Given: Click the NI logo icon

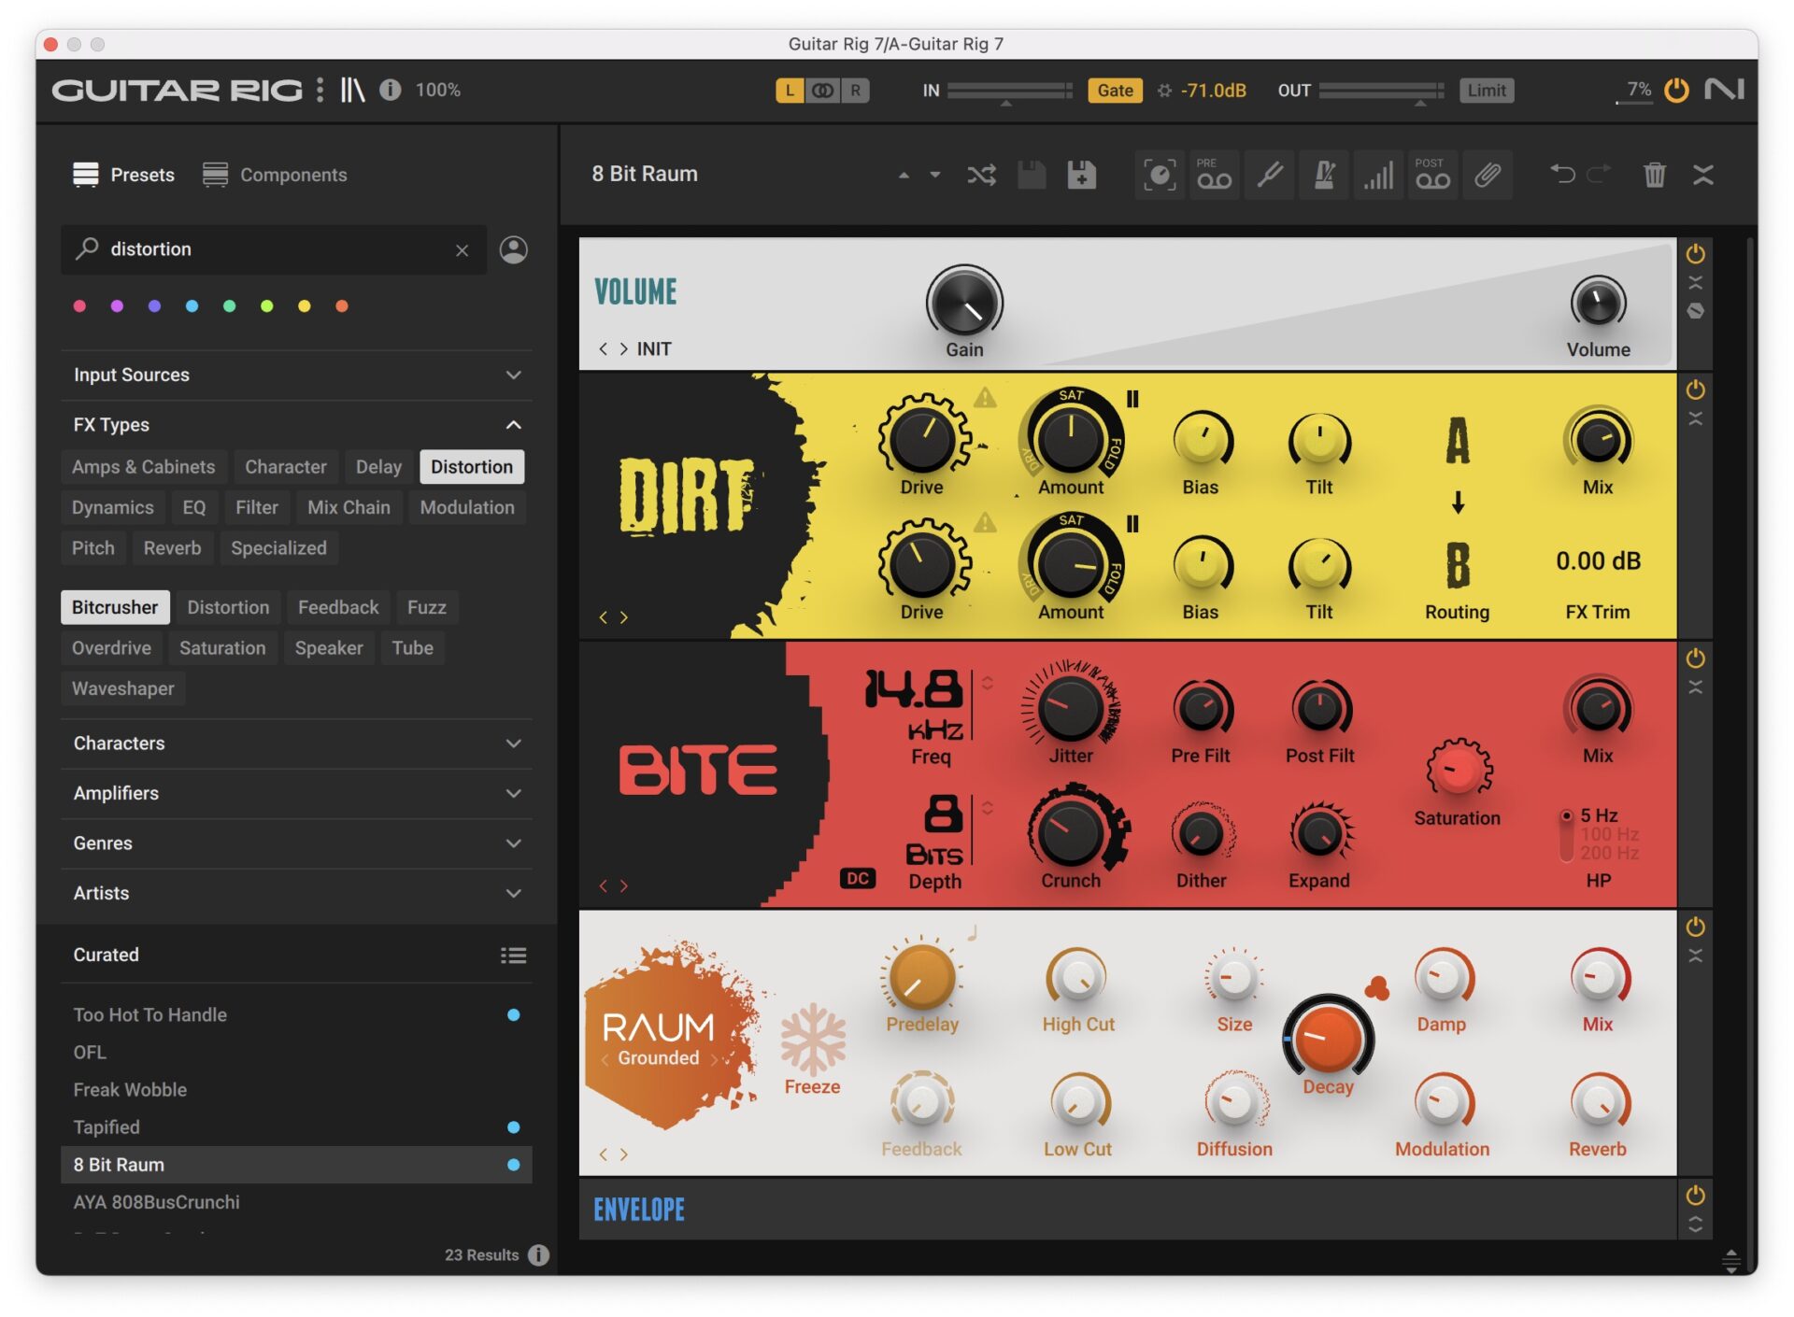Looking at the screenshot, I should 1724,90.
